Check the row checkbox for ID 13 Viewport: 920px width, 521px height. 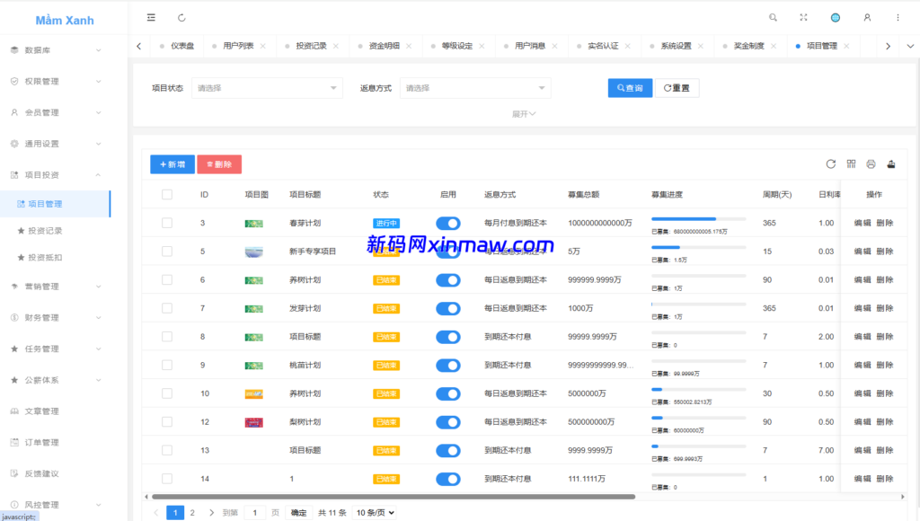coord(167,451)
